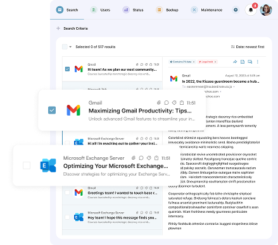Switch to the Status tab
The height and width of the screenshot is (245, 278).
pos(133,10)
